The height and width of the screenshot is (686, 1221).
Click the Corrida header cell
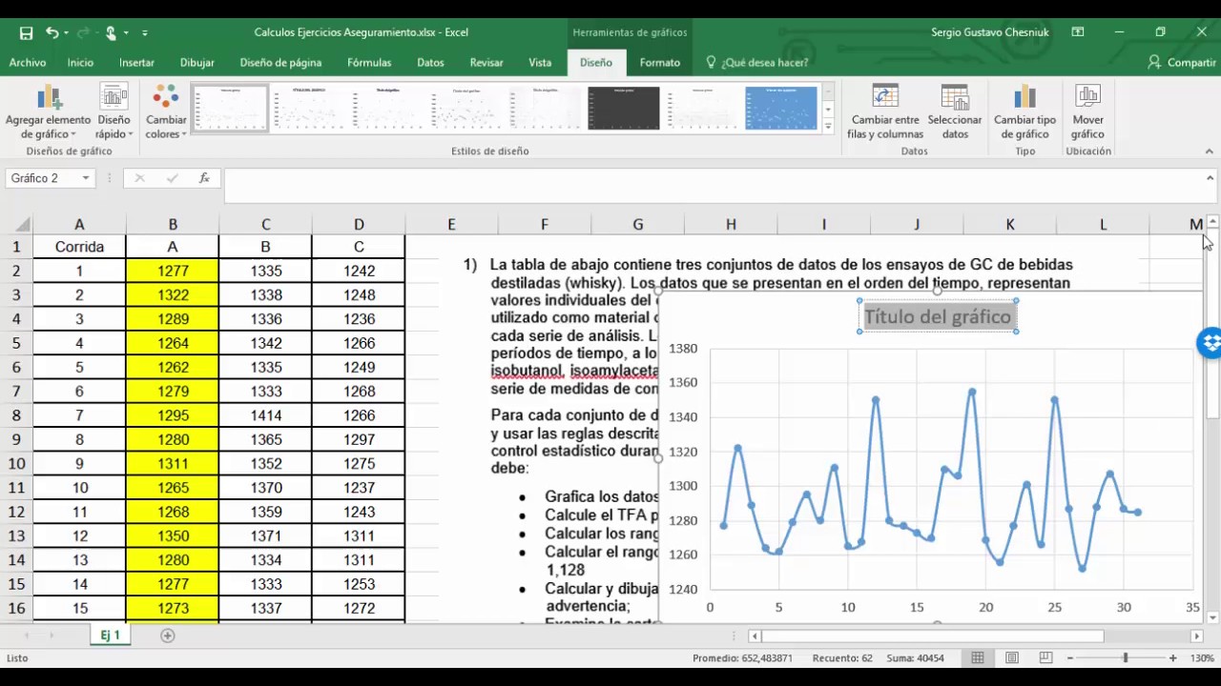(79, 247)
